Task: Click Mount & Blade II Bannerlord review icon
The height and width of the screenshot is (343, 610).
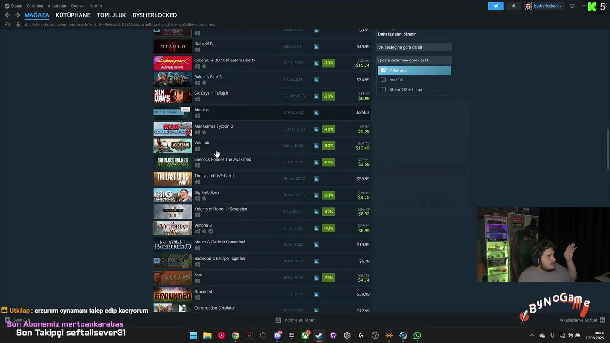Action: [x=316, y=245]
